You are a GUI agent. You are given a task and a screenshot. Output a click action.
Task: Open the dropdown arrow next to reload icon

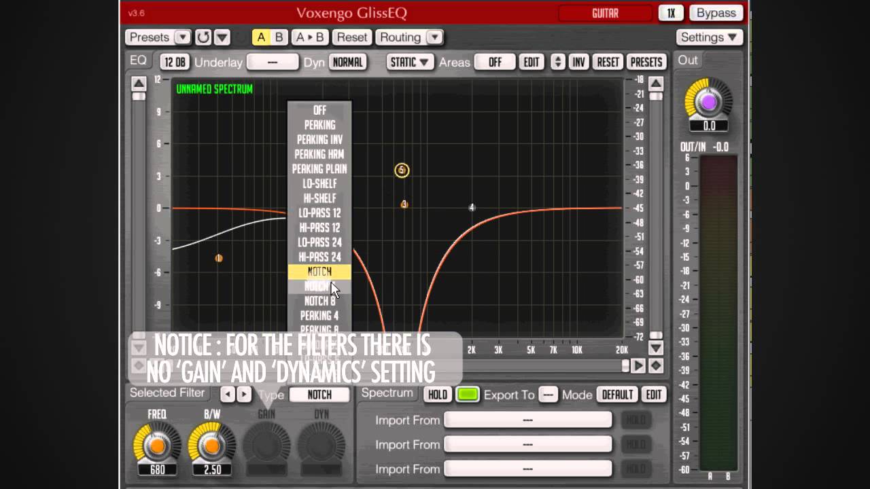222,37
